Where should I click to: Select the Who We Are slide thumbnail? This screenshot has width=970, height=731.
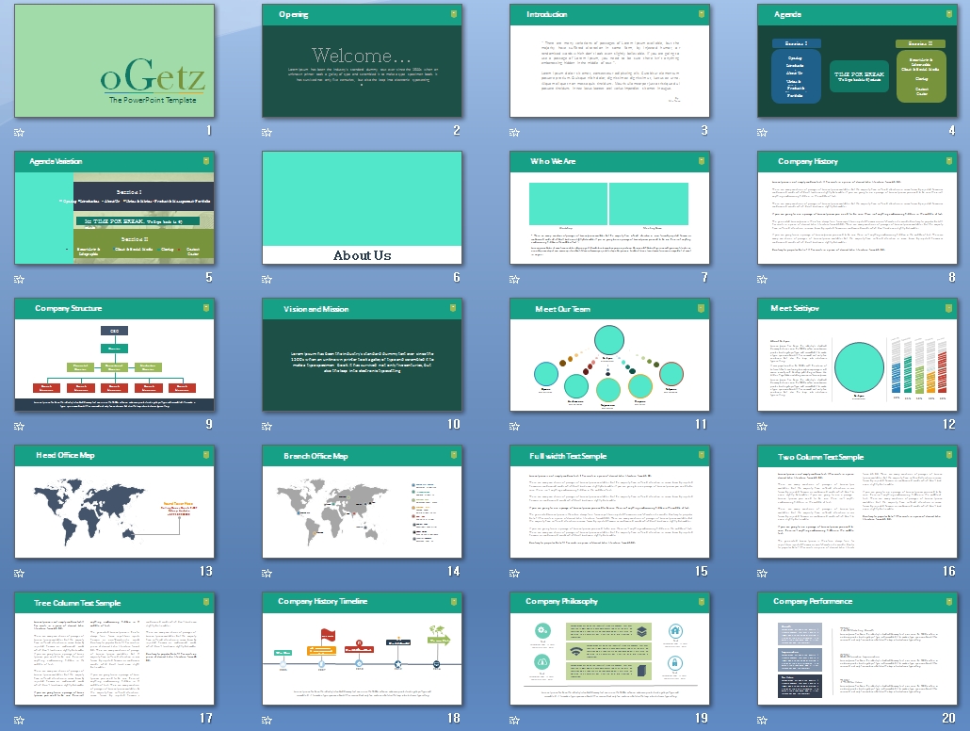(x=609, y=208)
